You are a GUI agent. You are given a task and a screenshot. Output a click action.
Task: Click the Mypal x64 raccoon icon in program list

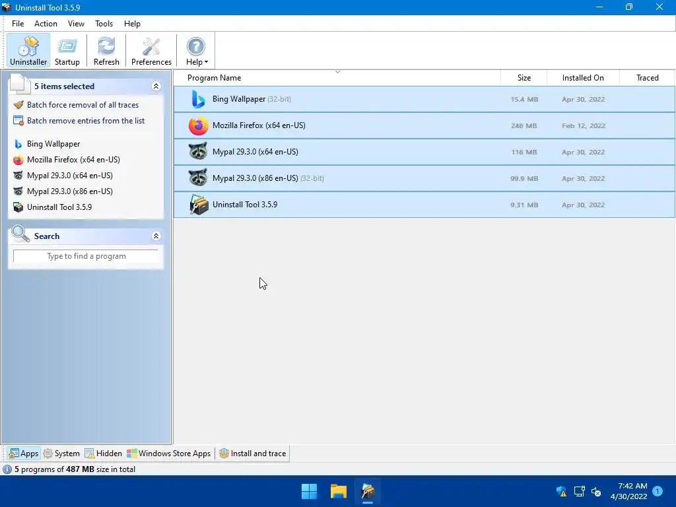point(198,152)
